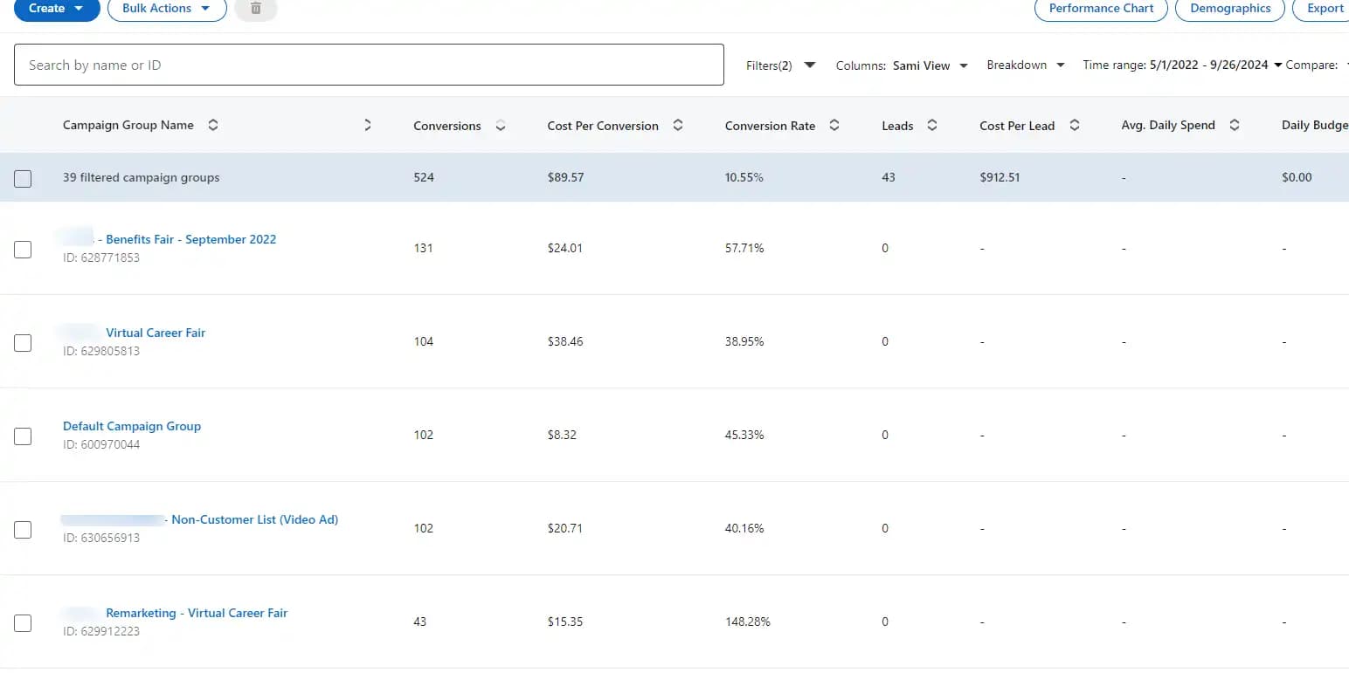The image size is (1349, 673).
Task: Open the Breakdown dropdown
Action: pos(1026,65)
